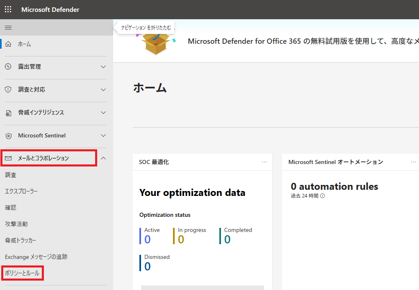Screen dimensions: 419x290
Task: Click the Microsoft Sentinel オートメーション card title
Action: 336,162
